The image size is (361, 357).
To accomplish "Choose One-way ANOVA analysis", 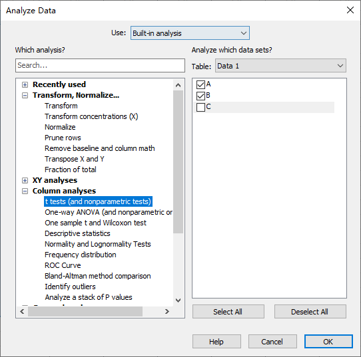I will (x=109, y=212).
